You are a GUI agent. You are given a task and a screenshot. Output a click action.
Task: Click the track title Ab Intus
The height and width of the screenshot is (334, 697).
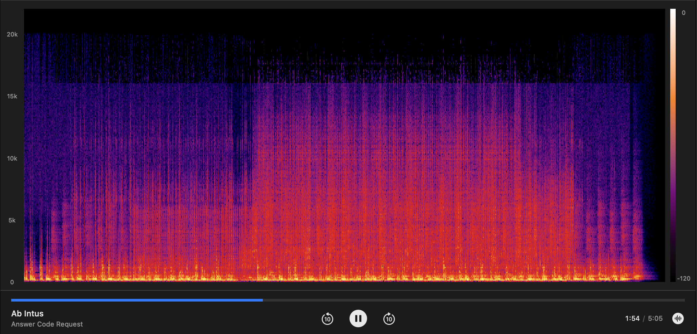pos(27,313)
